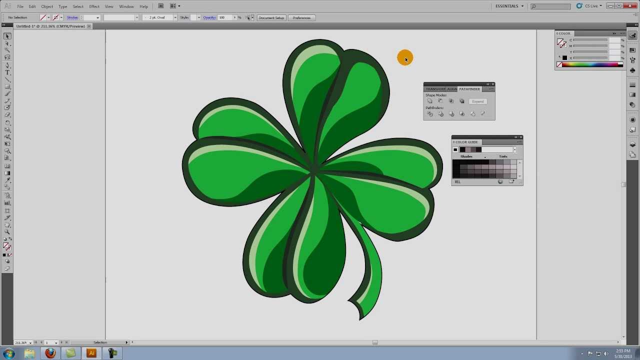Select the Direct Selection tool
The image size is (640, 360).
[x=7, y=43]
